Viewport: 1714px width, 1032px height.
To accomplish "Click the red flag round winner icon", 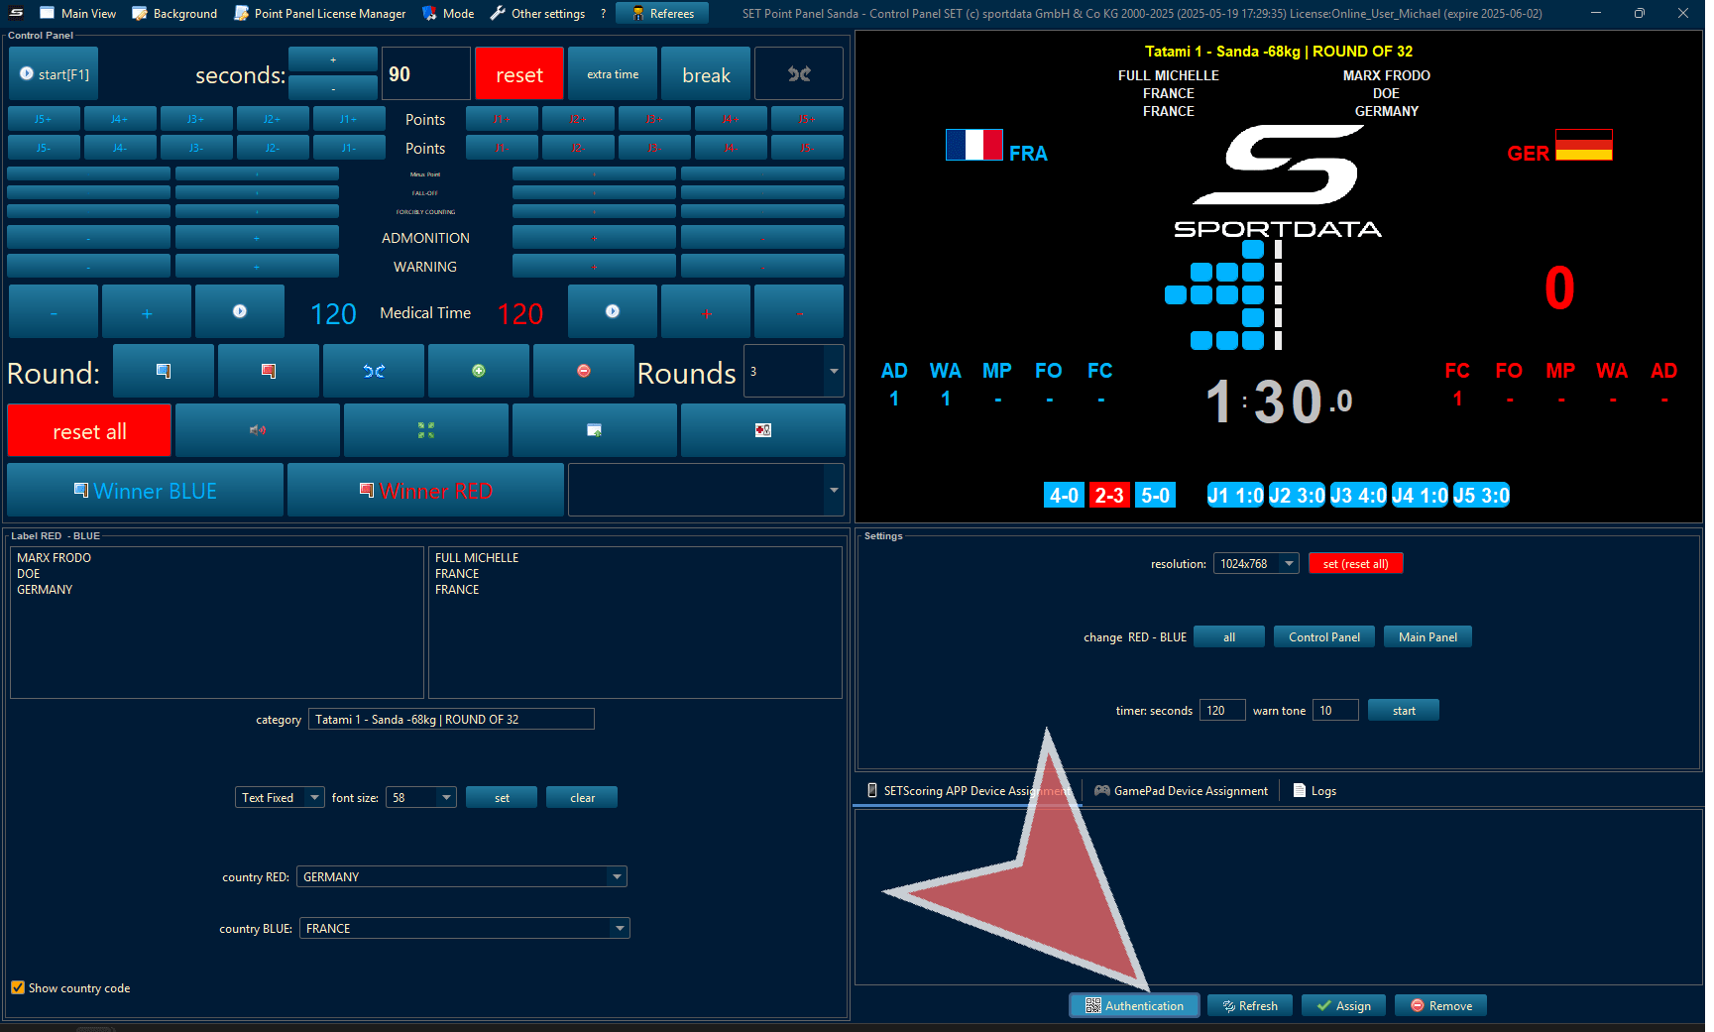I will pos(269,371).
